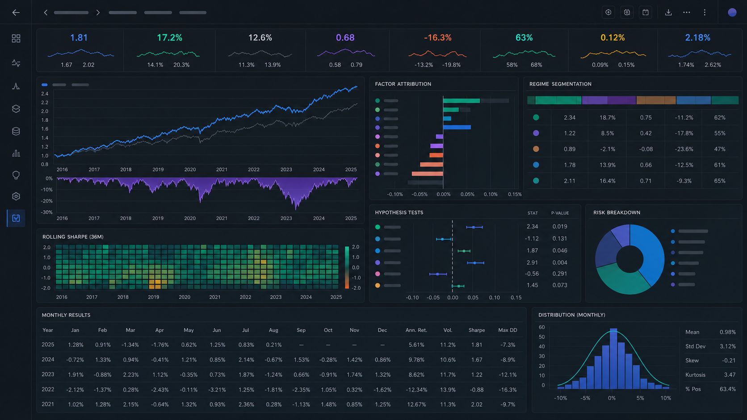This screenshot has width=747, height=420.
Task: Take a snapshot with the camera icon
Action: point(627,12)
